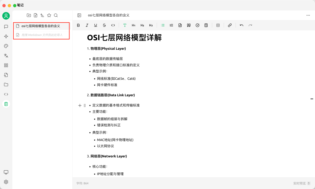Screen dimensions: 315x189
Task: Show starred notes with star icon
Action: click(x=49, y=15)
